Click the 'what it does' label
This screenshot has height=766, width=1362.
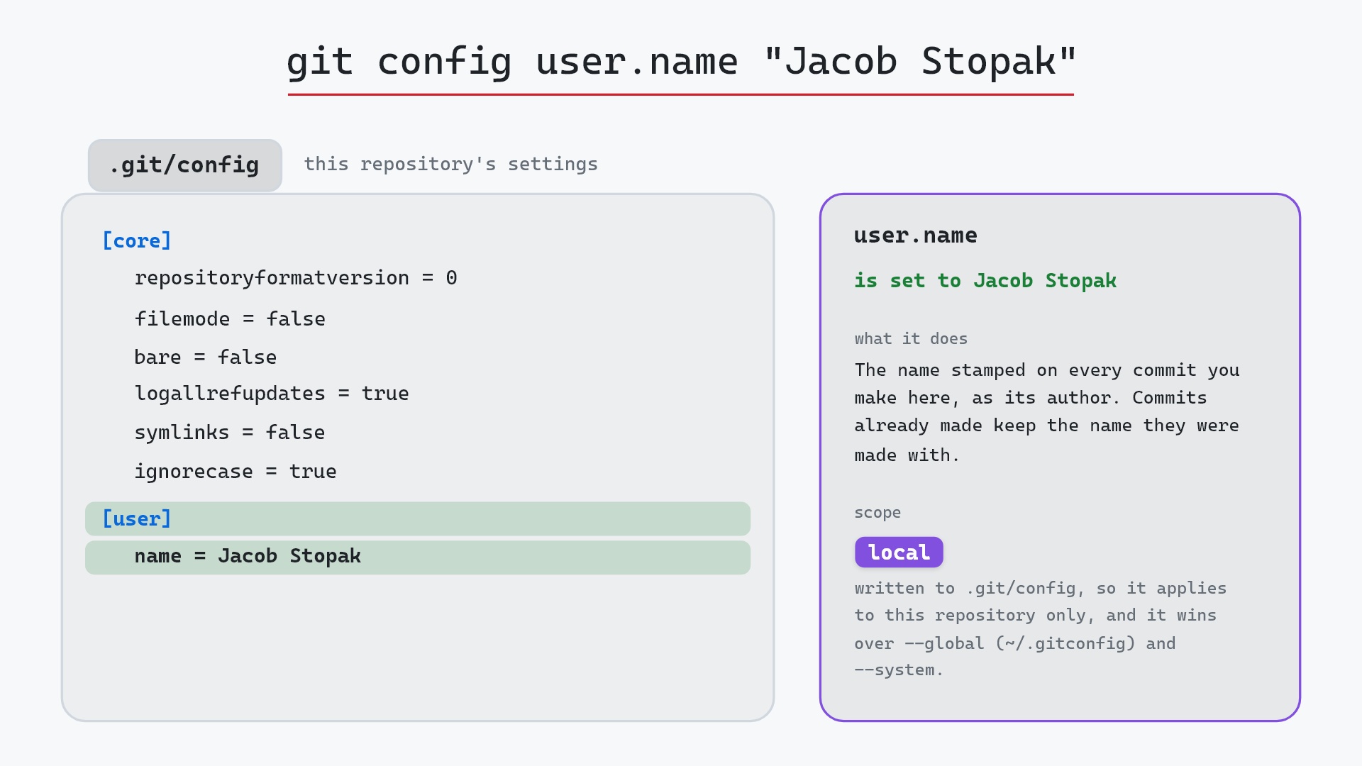911,339
